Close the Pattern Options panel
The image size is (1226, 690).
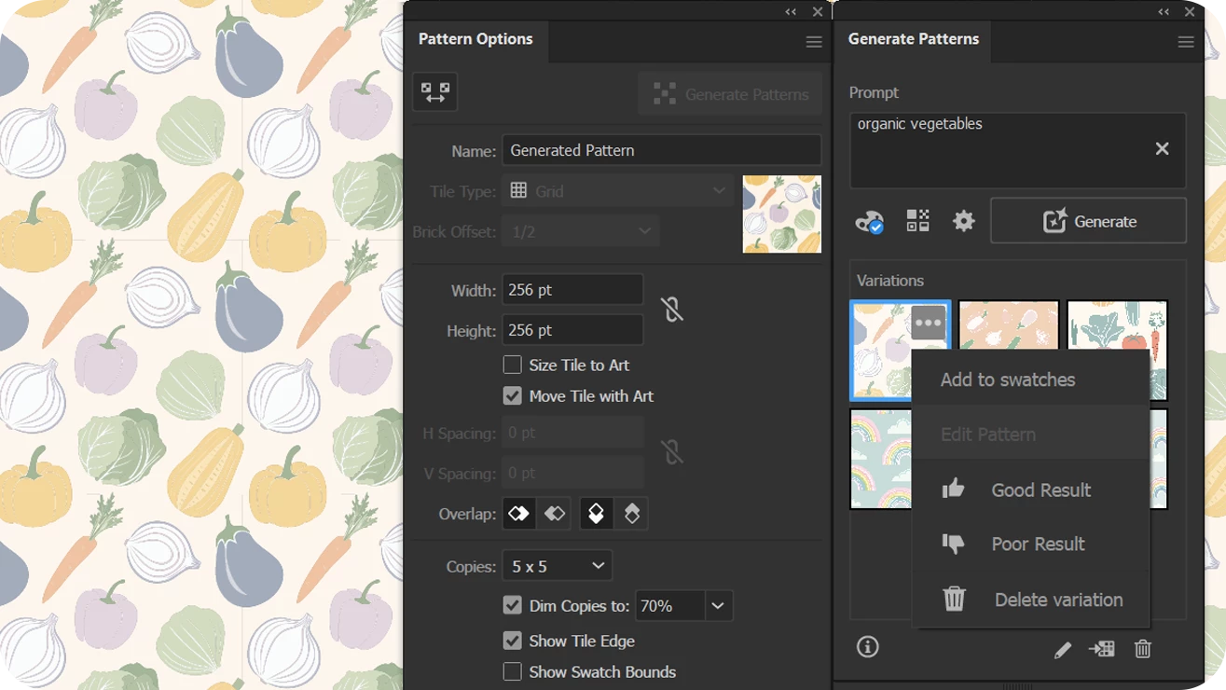tap(818, 12)
